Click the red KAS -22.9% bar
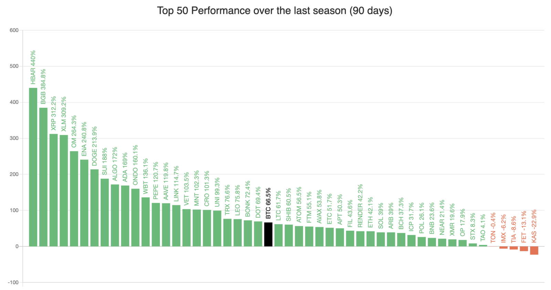551x290 pixels. 534,250
